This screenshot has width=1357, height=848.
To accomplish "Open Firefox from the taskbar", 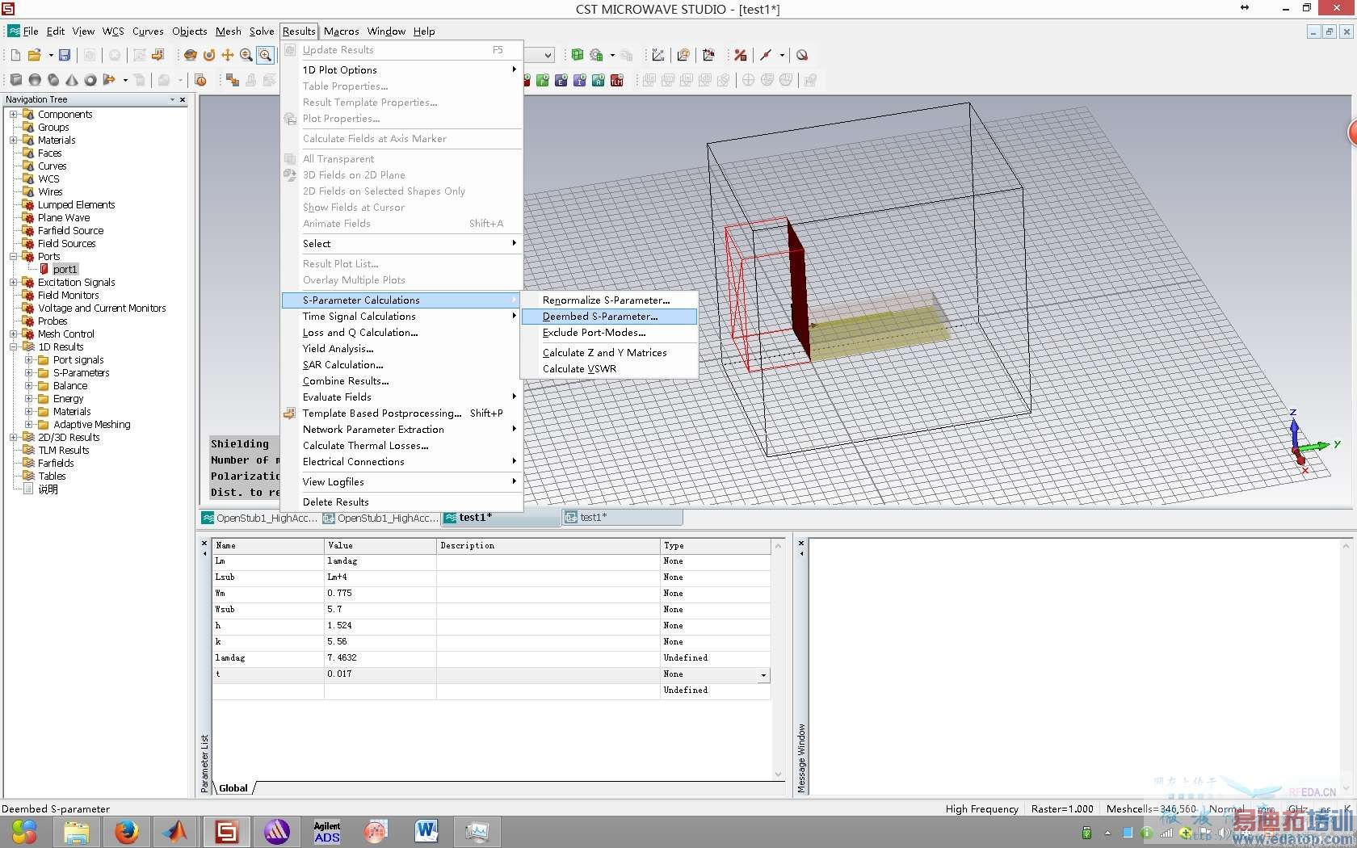I will pyautogui.click(x=126, y=831).
